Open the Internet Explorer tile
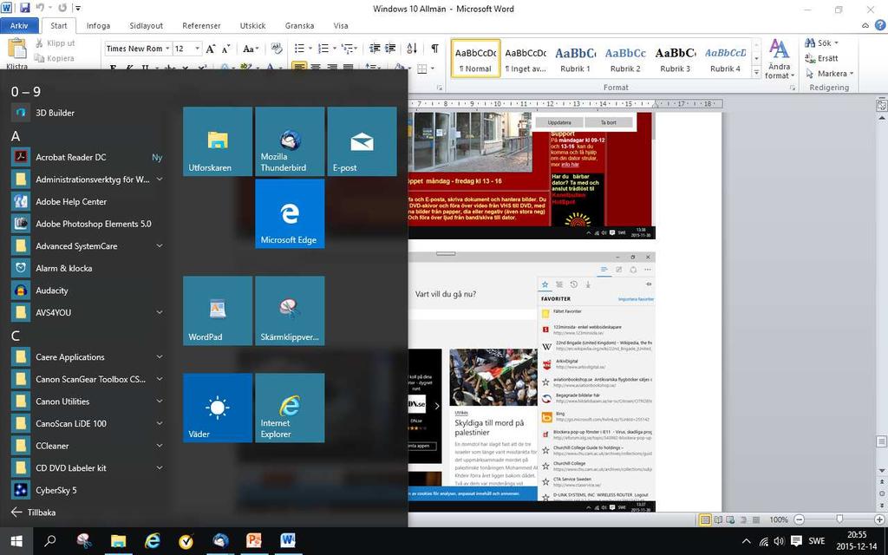This screenshot has height=555, width=888. point(290,408)
